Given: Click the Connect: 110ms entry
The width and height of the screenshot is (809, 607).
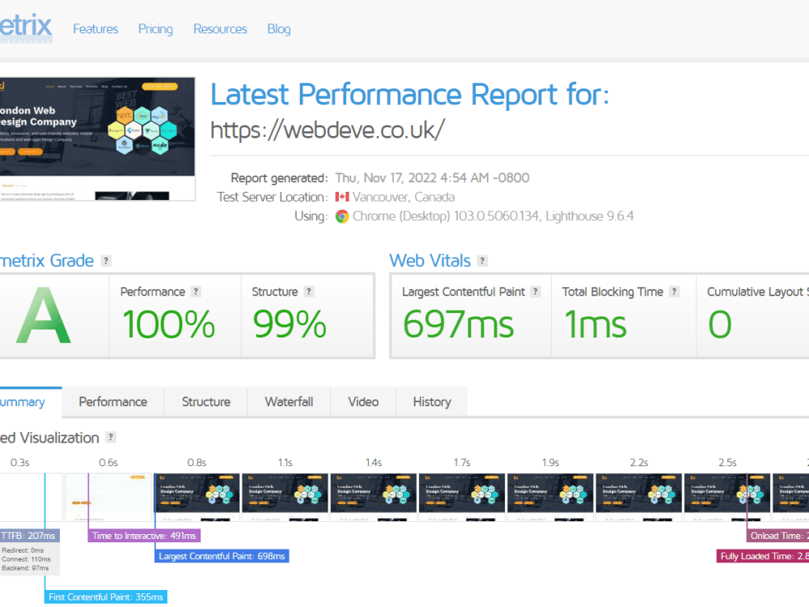Looking at the screenshot, I should tap(26, 559).
